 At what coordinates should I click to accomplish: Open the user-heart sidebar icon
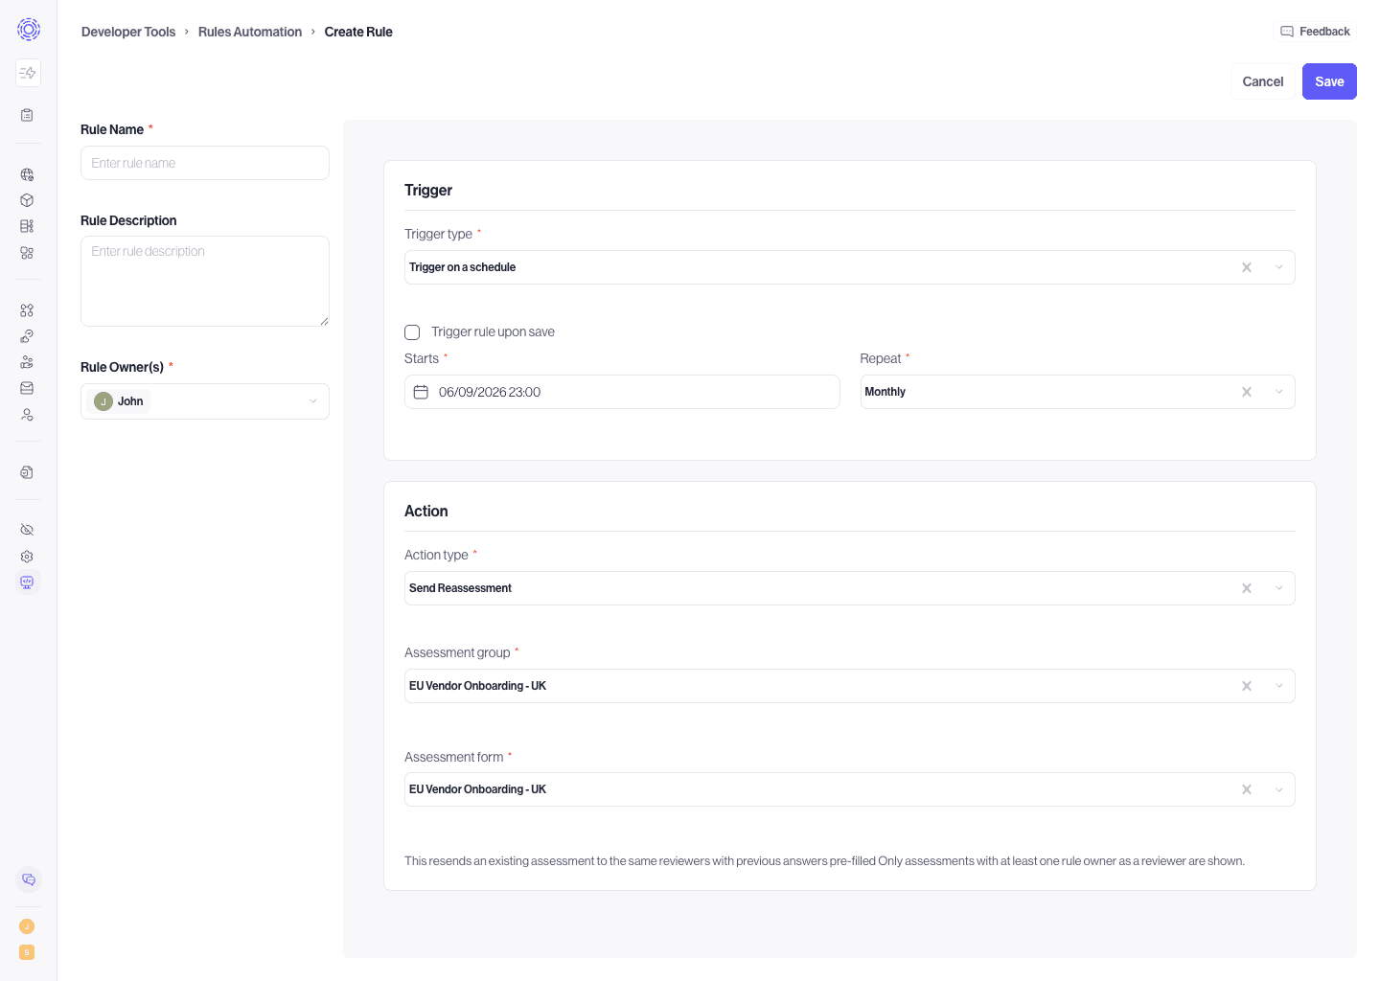point(27,415)
